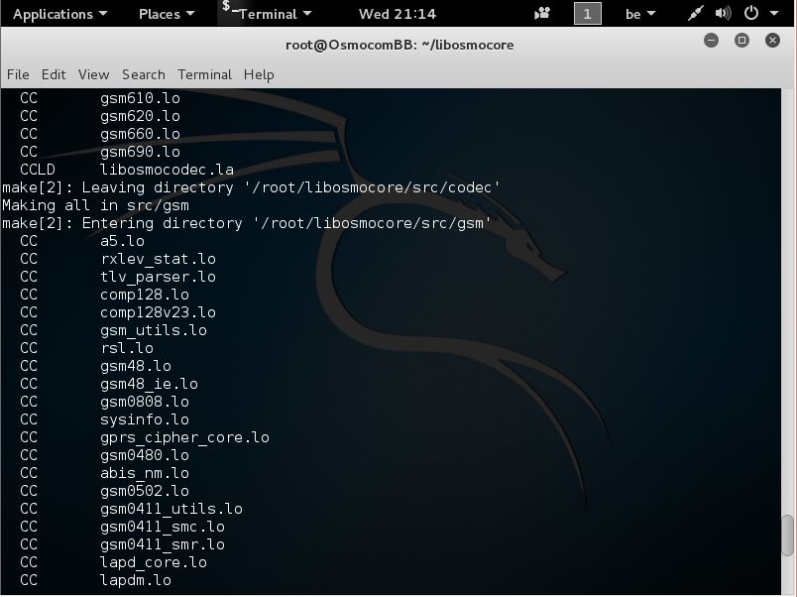Minimize the terminal window
The width and height of the screenshot is (797, 597).
coord(711,41)
